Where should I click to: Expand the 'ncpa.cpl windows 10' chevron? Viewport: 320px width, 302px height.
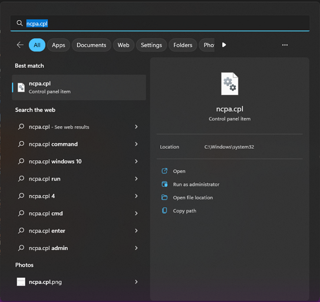coord(136,162)
